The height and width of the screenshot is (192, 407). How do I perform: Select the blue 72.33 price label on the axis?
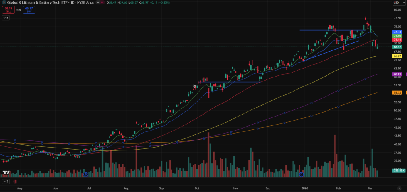397,32
